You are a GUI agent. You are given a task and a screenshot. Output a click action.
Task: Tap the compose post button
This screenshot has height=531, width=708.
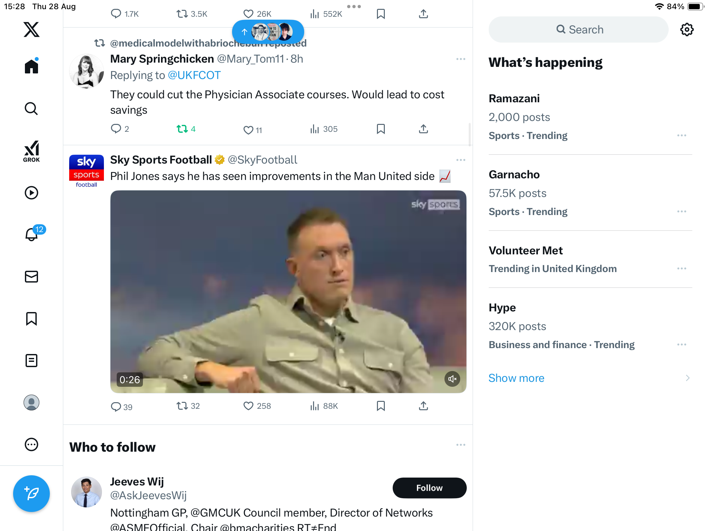coord(31,493)
